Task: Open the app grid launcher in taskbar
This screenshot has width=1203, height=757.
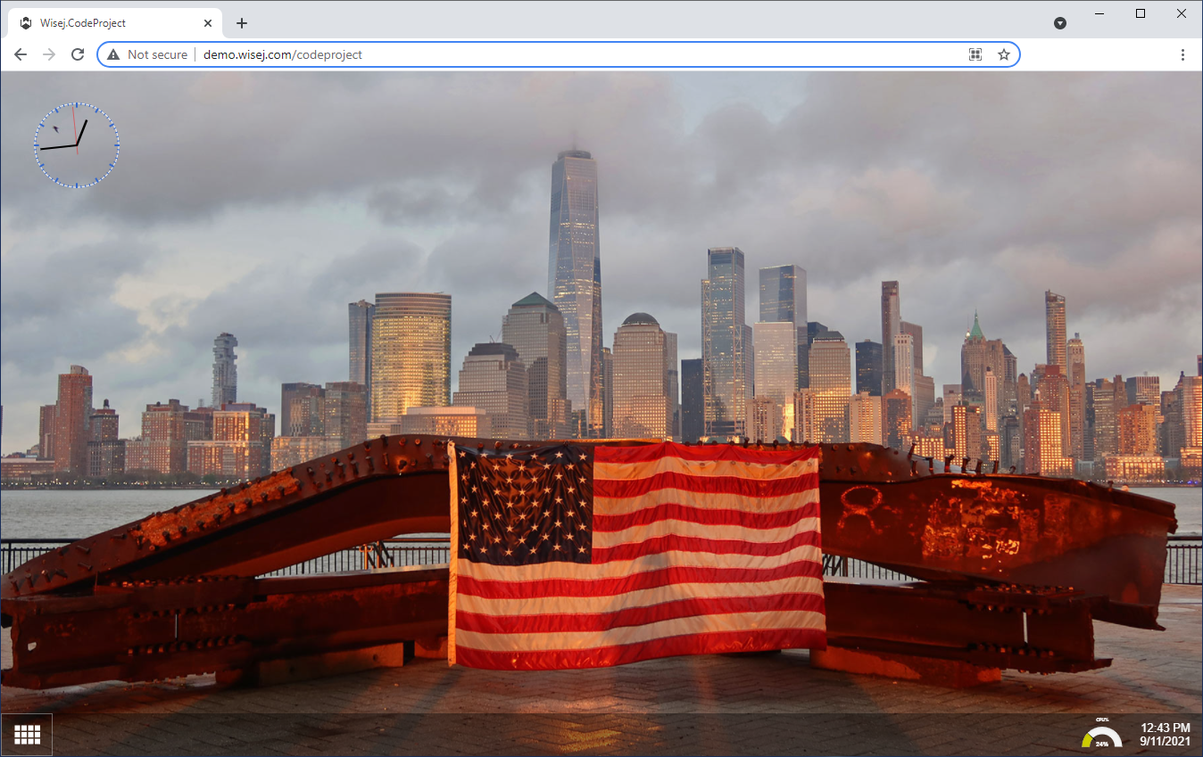Action: point(27,735)
